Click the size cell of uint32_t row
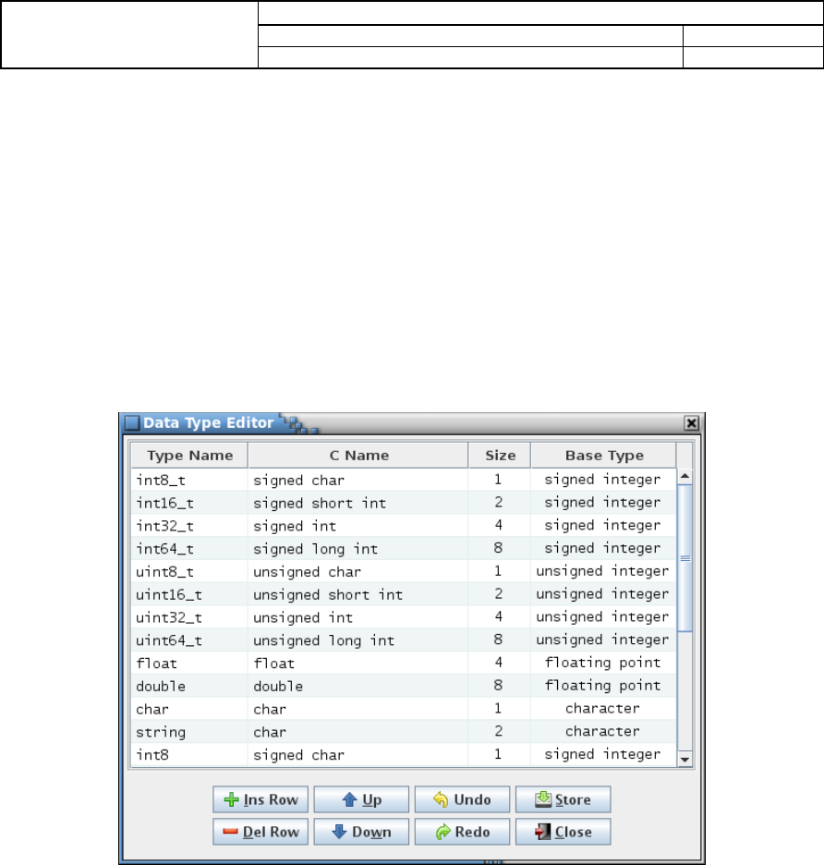Viewport: 824px width, 865px height. 500,617
